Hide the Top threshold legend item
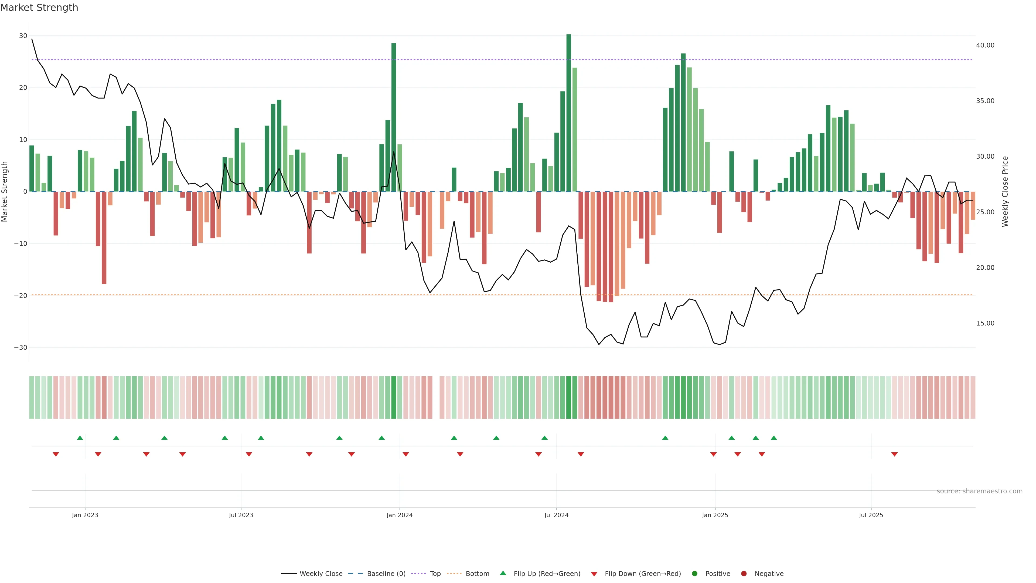 click(x=435, y=573)
